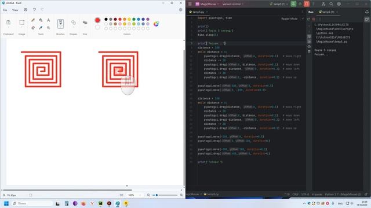
Task: Select the Magnifier tool in Paint
Action: point(48,28)
